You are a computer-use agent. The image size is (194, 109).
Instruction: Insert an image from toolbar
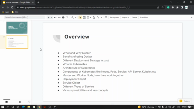(88, 18)
